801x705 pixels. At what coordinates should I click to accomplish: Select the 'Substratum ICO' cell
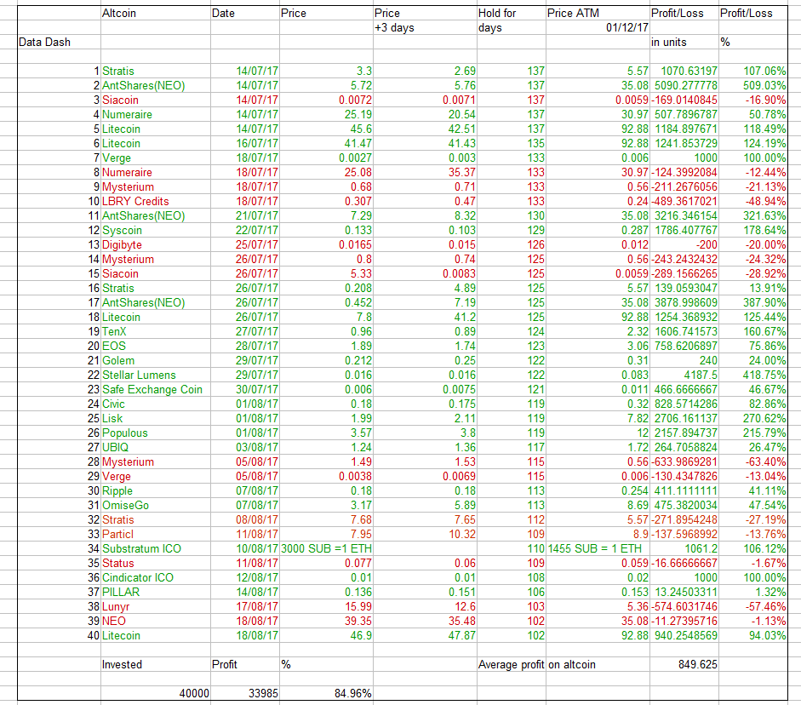click(x=156, y=548)
